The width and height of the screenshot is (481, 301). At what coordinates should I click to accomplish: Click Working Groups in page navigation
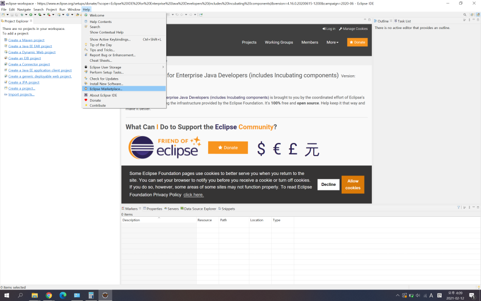(x=279, y=42)
